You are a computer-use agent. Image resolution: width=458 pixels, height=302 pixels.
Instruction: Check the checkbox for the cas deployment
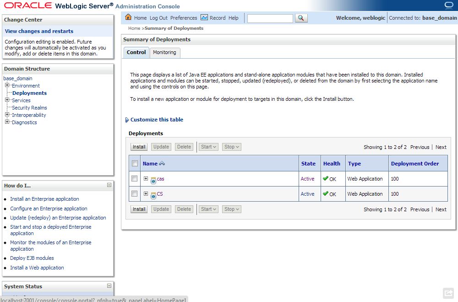pos(134,179)
